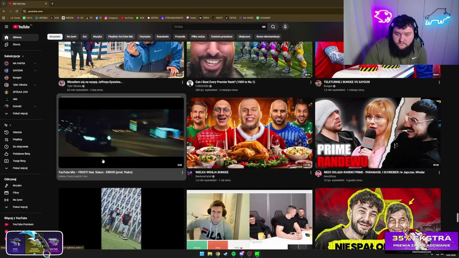Screen dimensions: 459x258
Task: Open Polubione filmy liked videos
Action: coord(21,154)
